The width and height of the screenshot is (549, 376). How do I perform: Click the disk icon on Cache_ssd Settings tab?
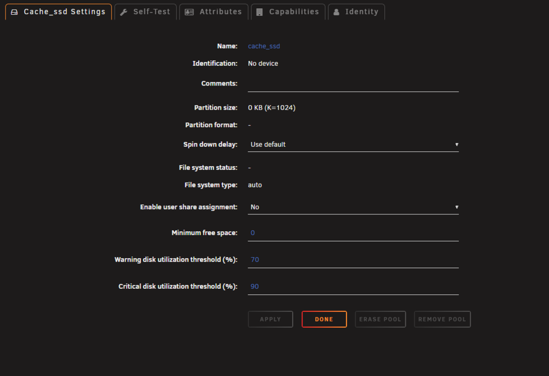tap(14, 12)
